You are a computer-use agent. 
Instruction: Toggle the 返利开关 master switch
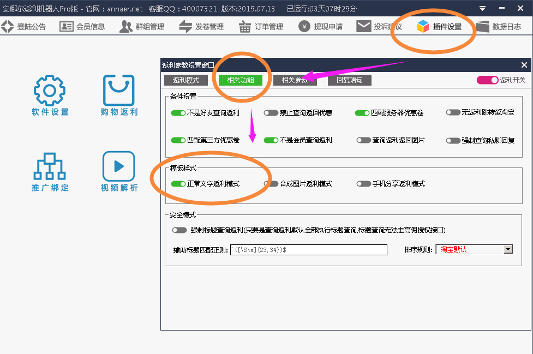488,80
